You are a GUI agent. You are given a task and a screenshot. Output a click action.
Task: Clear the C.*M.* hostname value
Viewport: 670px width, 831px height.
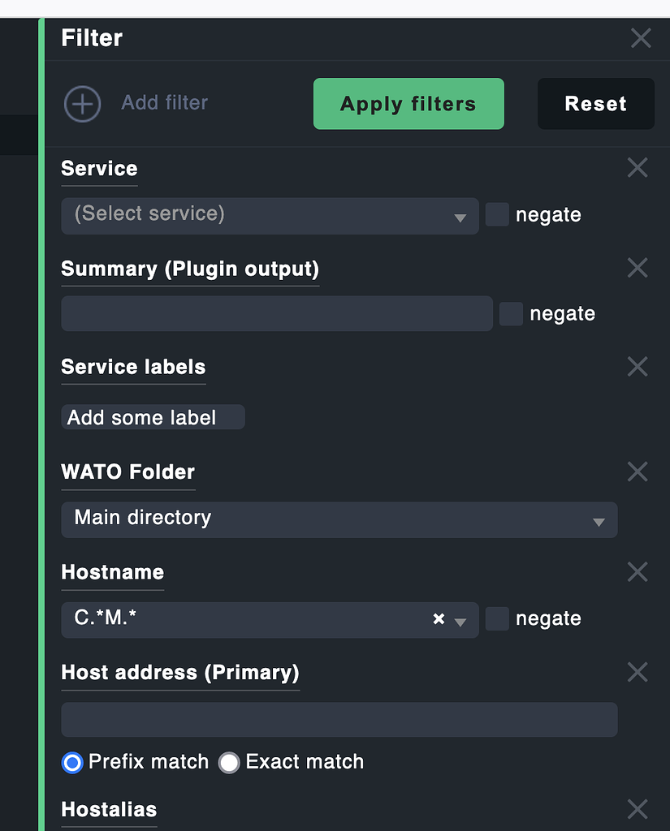point(439,619)
